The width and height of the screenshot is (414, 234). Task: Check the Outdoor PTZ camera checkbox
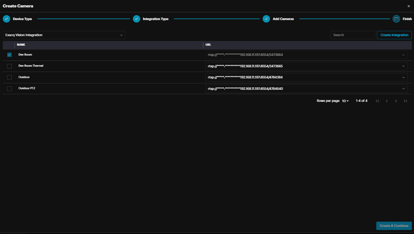tap(9, 89)
